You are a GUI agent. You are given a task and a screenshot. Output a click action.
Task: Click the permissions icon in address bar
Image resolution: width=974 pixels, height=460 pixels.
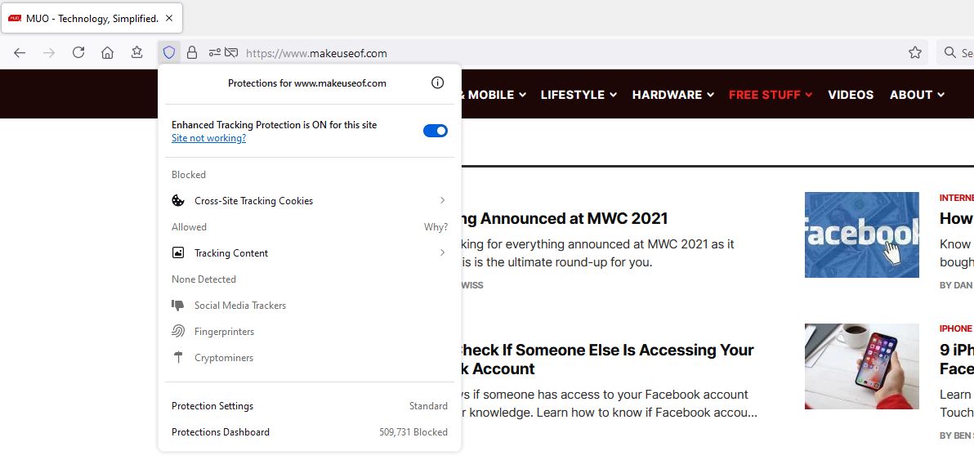(x=214, y=52)
